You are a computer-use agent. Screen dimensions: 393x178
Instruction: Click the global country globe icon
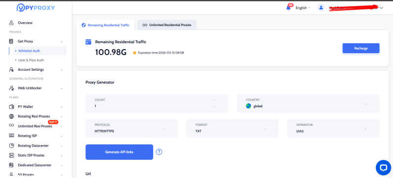(x=249, y=106)
